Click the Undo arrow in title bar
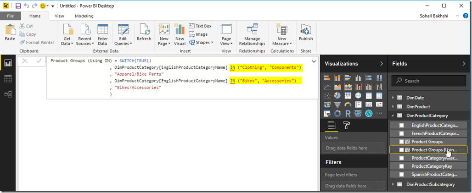472x193 pixels. (x=26, y=6)
